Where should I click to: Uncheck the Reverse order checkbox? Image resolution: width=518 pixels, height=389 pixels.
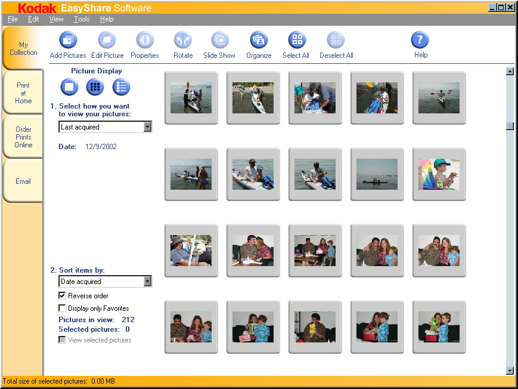(63, 296)
